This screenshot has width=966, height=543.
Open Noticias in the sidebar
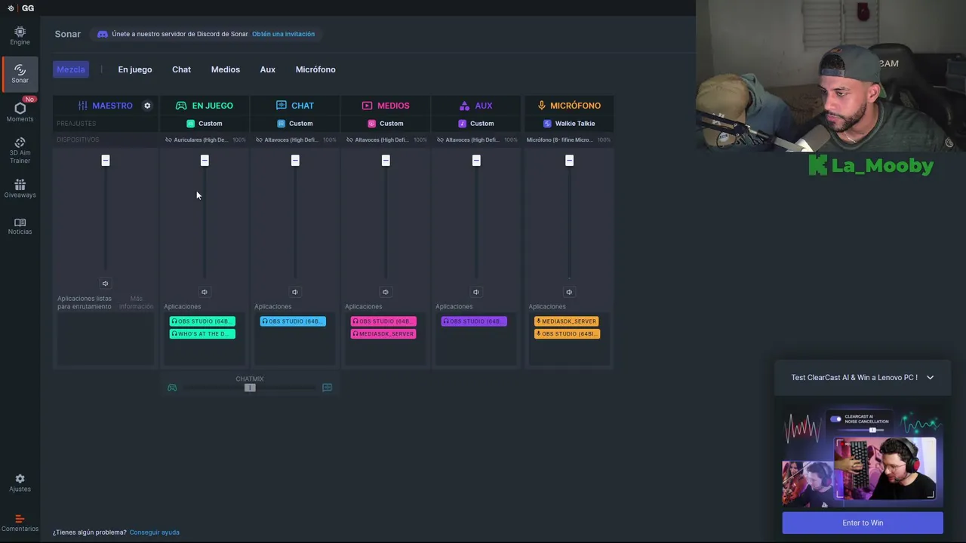[x=20, y=226]
